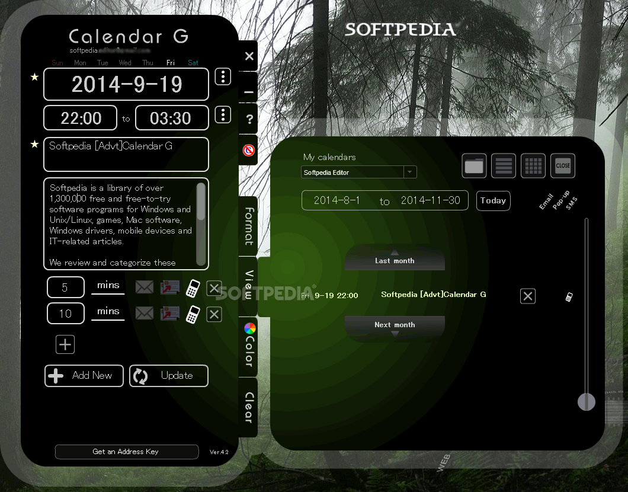Edit the 10 reminder value field

click(x=66, y=314)
